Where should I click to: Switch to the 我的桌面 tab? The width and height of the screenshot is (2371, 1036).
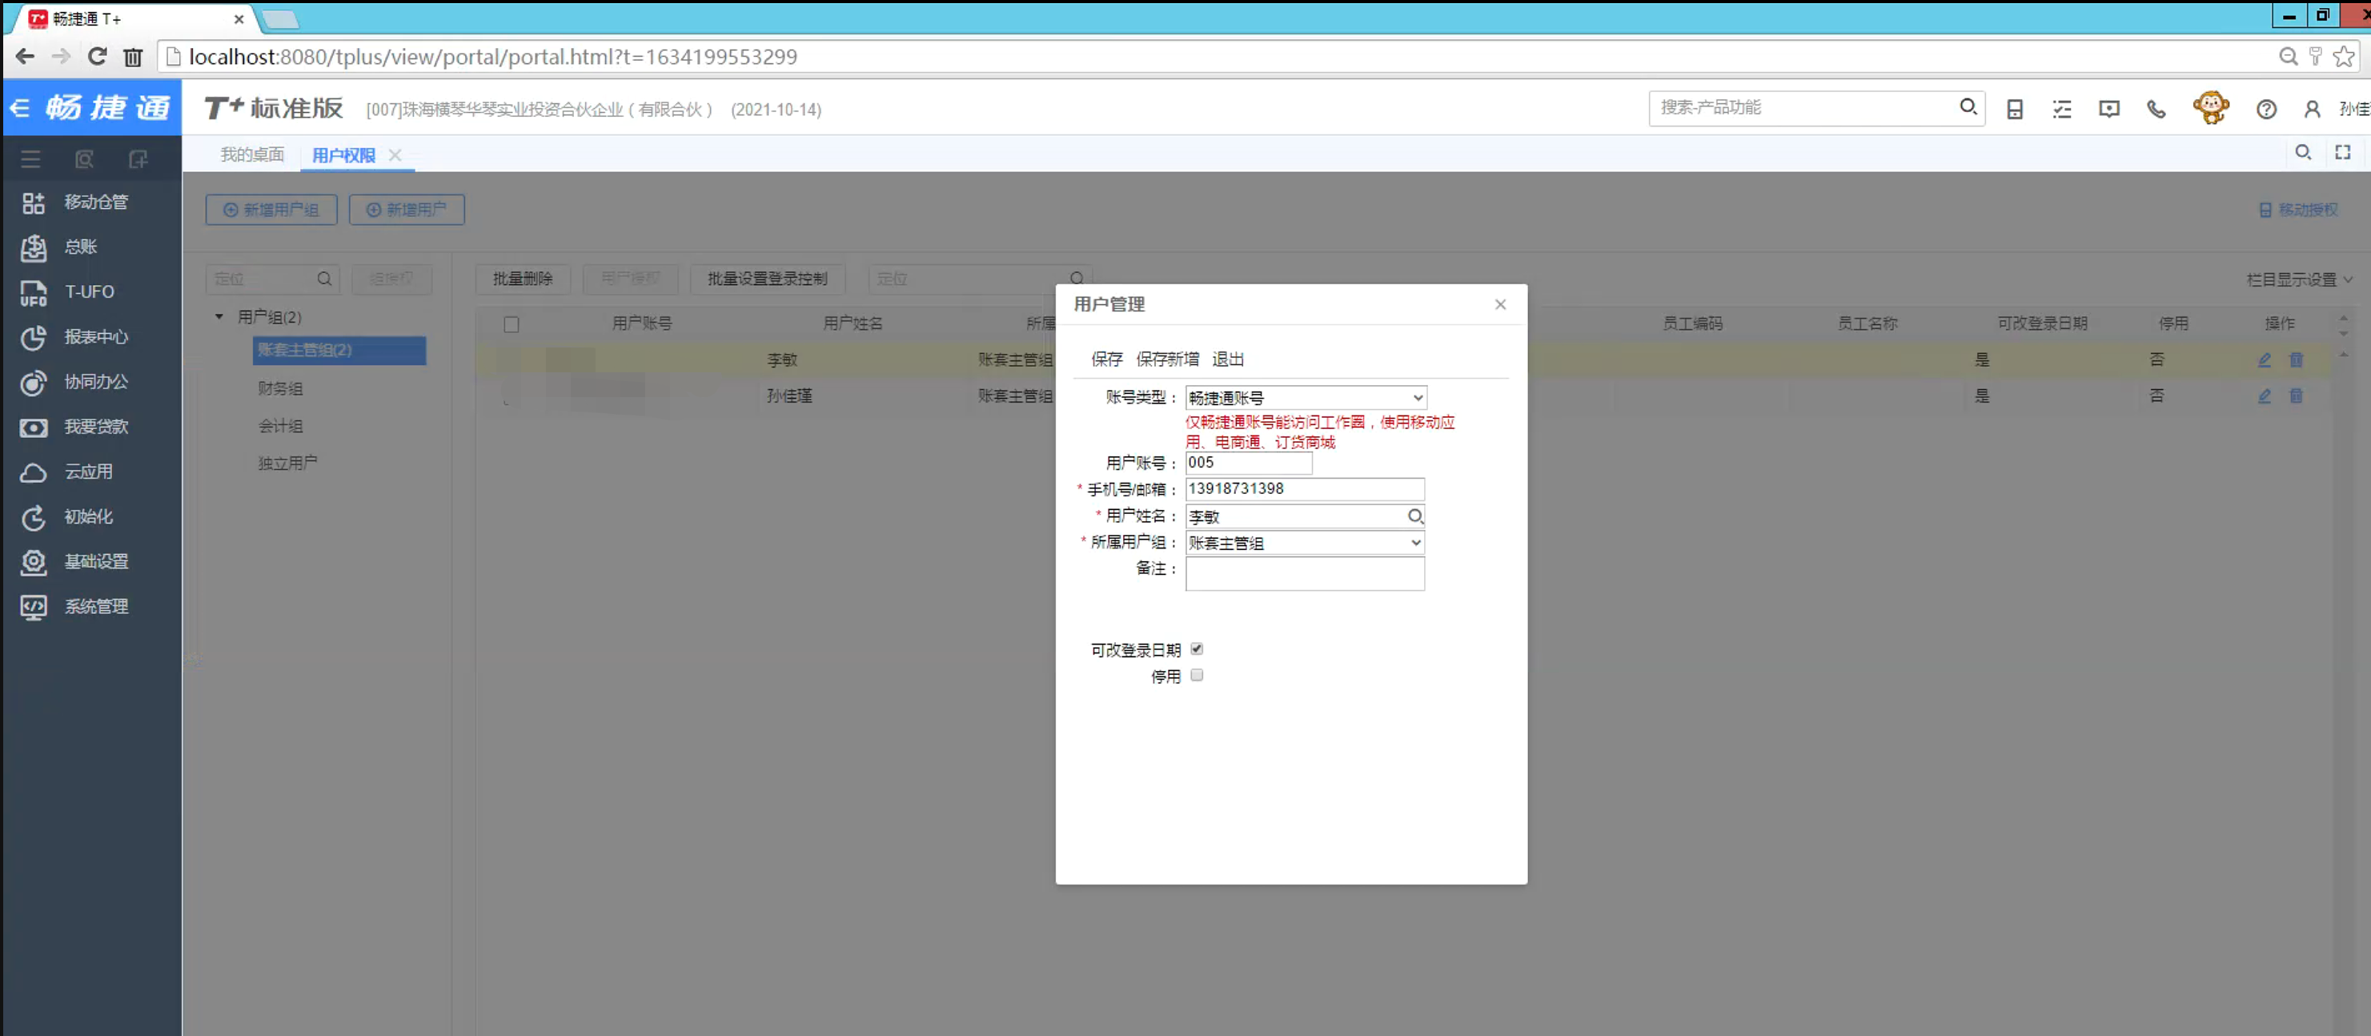tap(251, 155)
